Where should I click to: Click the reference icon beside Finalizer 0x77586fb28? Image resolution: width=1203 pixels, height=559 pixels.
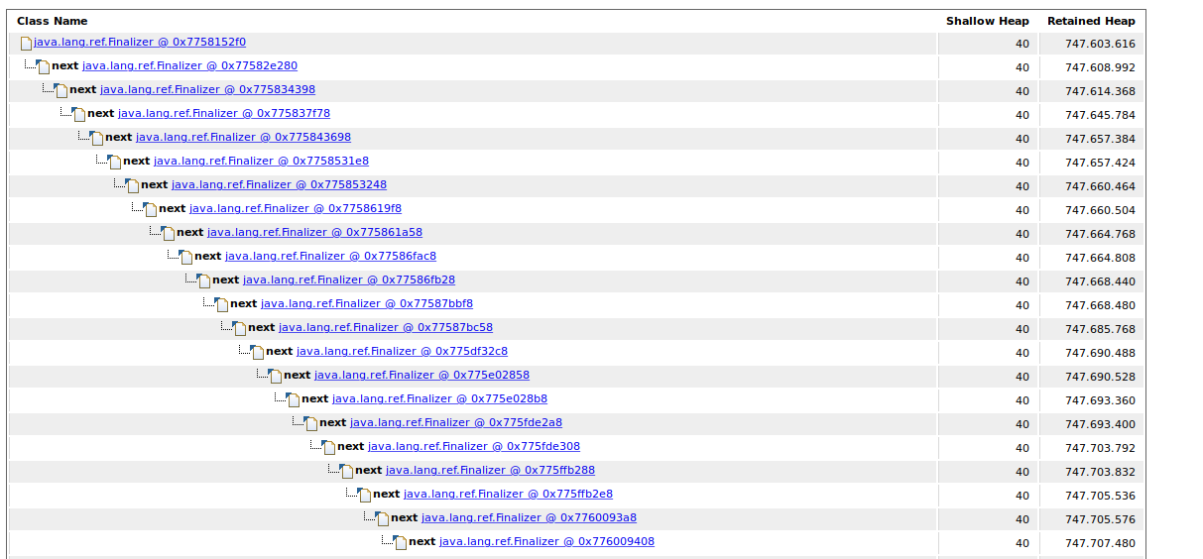(x=203, y=280)
